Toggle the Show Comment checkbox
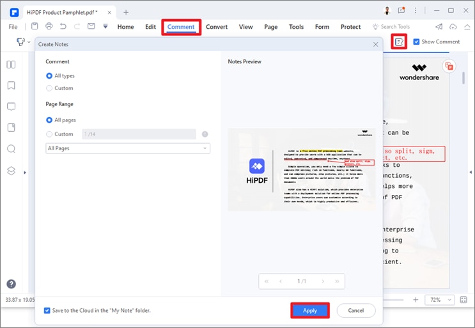This screenshot has height=328, width=475. [x=417, y=42]
